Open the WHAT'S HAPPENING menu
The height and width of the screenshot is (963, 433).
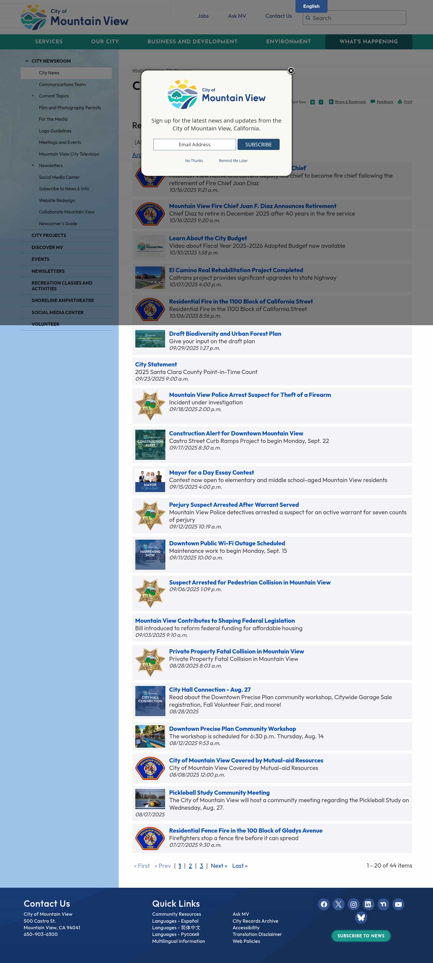[368, 42]
